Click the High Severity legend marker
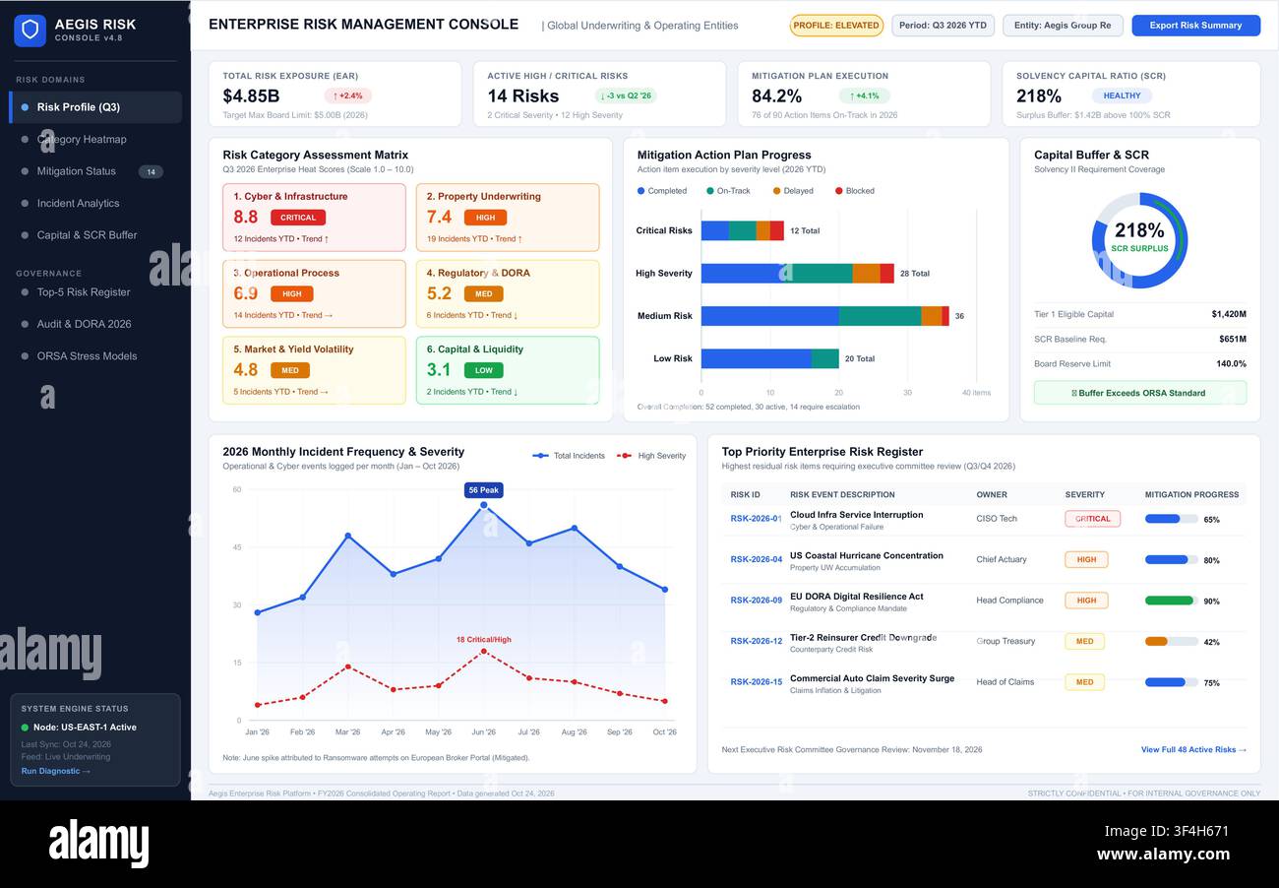Viewport: 1279px width, 888px height. (625, 456)
